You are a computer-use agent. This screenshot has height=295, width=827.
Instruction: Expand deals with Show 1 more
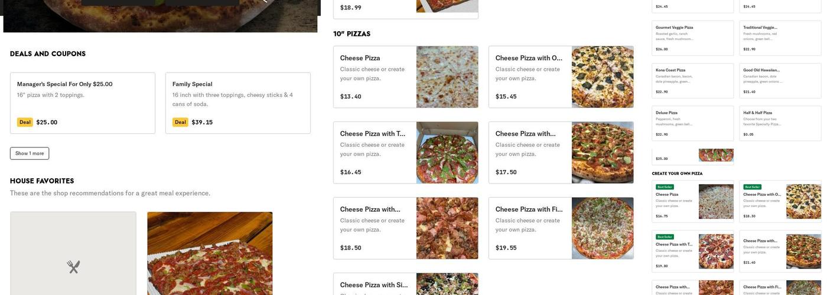pyautogui.click(x=30, y=153)
